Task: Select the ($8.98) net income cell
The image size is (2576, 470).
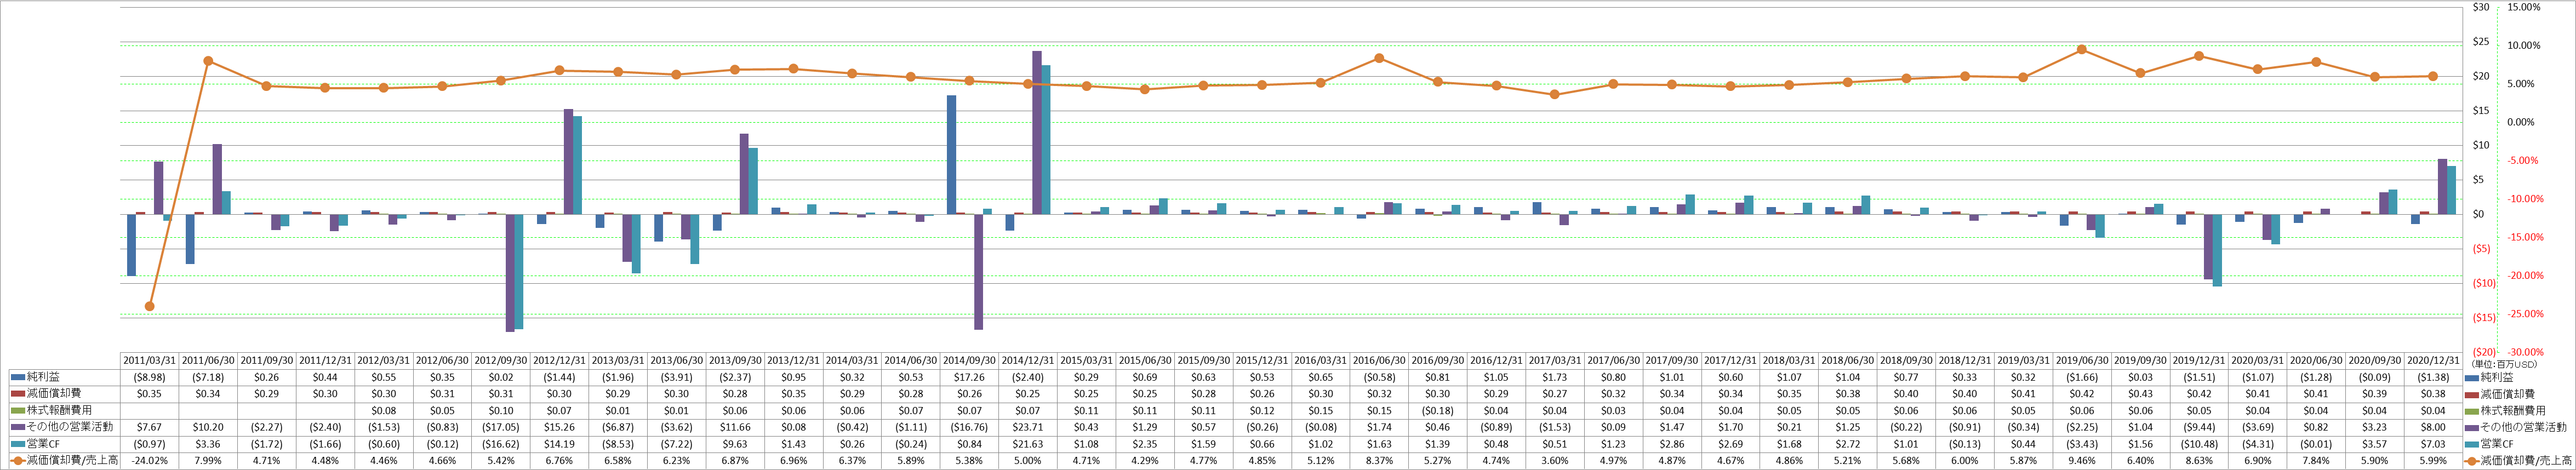Action: pos(149,377)
